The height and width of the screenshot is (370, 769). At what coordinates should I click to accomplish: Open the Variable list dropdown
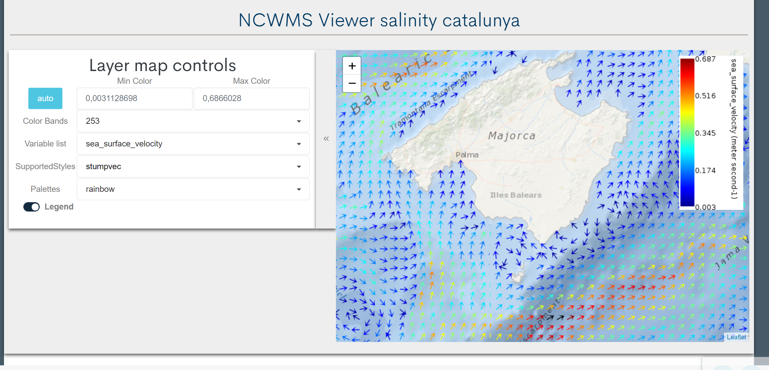(x=193, y=144)
